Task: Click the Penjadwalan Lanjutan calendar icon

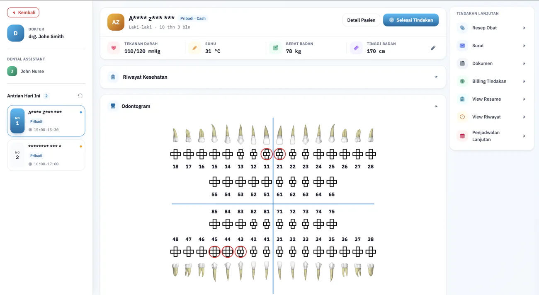Action: pyautogui.click(x=462, y=136)
